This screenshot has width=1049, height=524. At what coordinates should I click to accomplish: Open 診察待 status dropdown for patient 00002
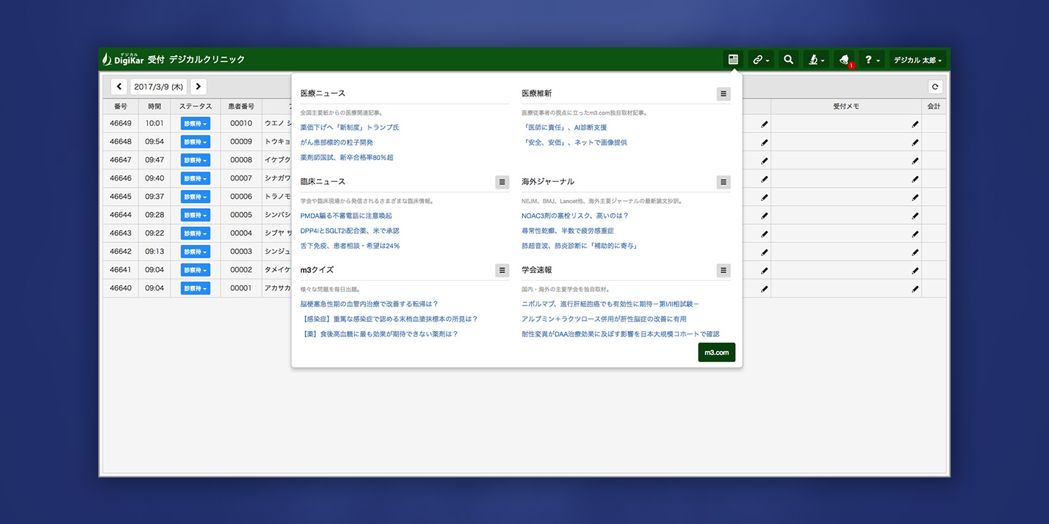coord(195,270)
